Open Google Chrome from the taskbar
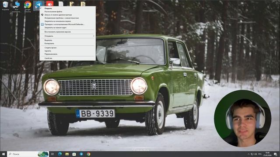This screenshot has width=280, height=157. click(x=88, y=154)
